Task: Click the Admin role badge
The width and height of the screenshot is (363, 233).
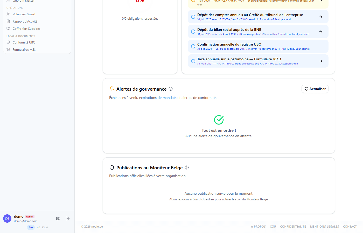Action: coord(30,217)
